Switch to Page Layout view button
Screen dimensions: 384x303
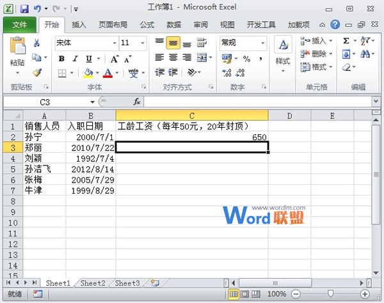coord(244,293)
